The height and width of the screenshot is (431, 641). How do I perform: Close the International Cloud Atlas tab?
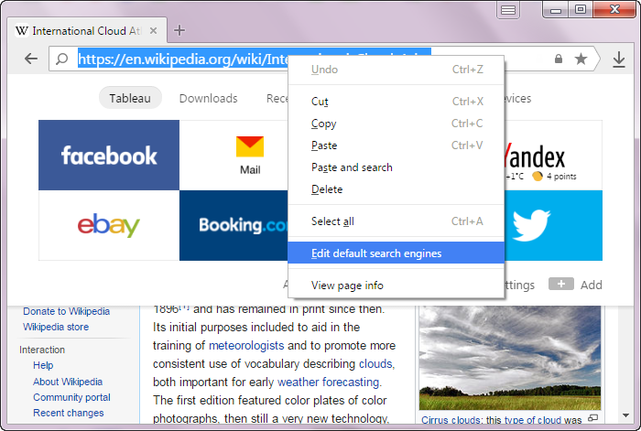153,30
